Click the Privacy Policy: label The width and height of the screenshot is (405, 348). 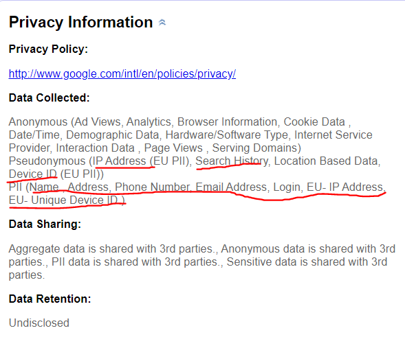coord(48,49)
